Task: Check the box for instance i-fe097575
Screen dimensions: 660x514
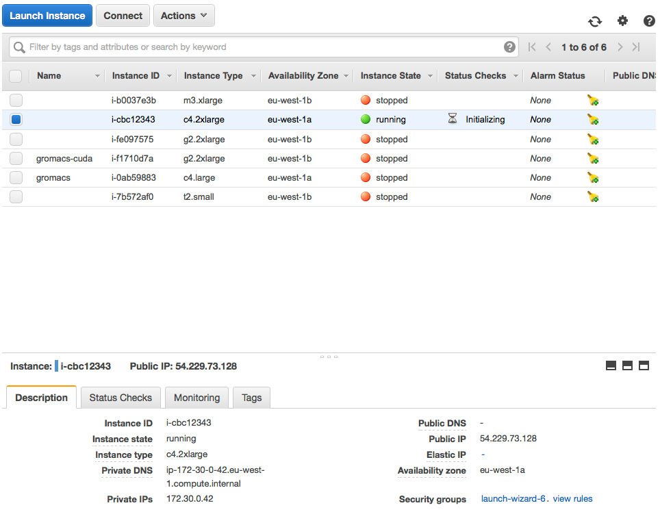Action: point(16,139)
